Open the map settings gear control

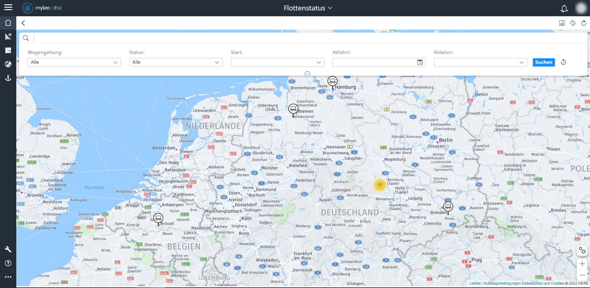tap(582, 250)
